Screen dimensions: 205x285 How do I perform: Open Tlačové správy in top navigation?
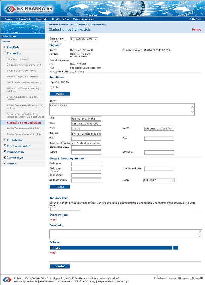(84, 19)
